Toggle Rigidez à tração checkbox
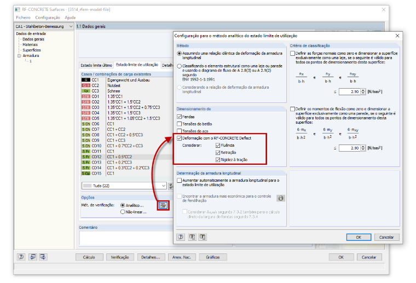The height and width of the screenshot is (283, 416). click(218, 160)
